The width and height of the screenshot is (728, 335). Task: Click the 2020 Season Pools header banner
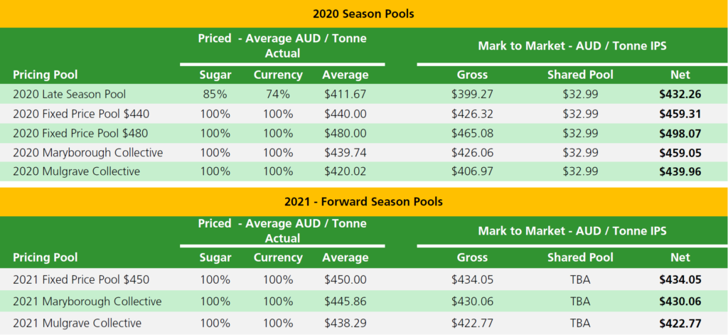(x=363, y=14)
